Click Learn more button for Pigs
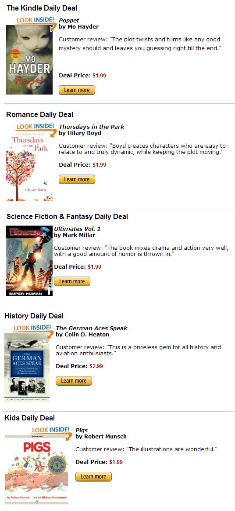The width and height of the screenshot is (235, 511). coord(94,476)
